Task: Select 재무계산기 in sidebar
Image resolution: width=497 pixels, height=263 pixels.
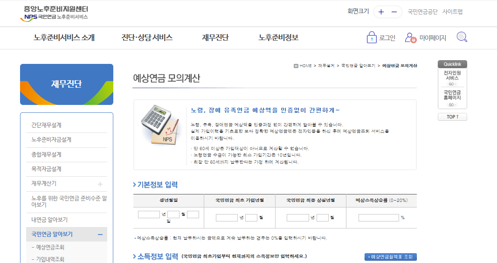Action: point(44,183)
